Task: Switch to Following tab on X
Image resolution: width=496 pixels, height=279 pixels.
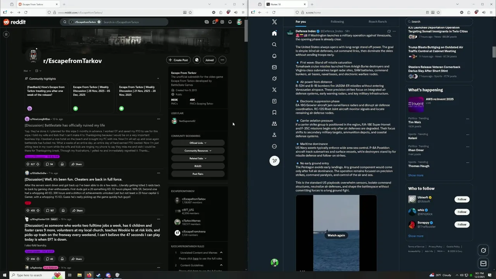Action: coord(337,22)
